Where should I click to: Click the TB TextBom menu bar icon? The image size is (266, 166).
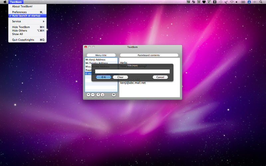pyautogui.click(x=188, y=2)
